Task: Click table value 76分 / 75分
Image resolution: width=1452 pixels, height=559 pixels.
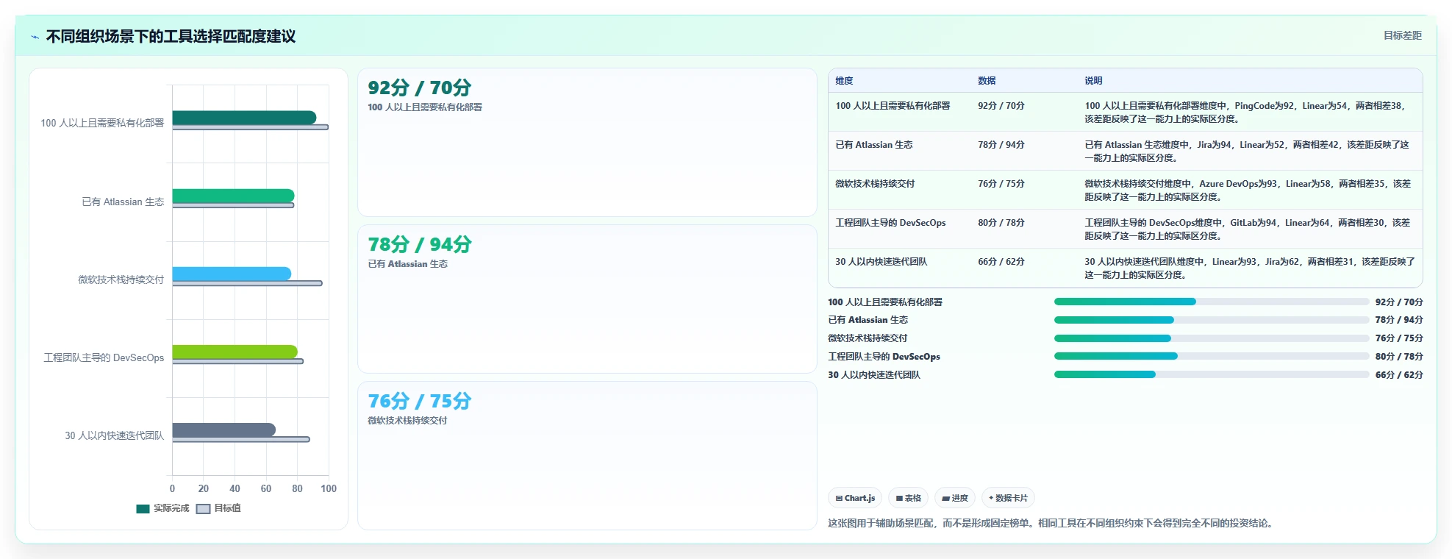Action: (1001, 184)
